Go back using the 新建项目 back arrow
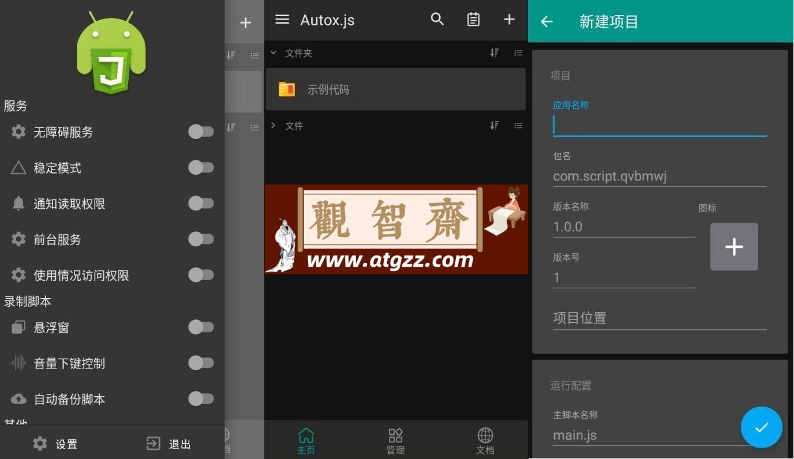The width and height of the screenshot is (794, 459). point(546,22)
